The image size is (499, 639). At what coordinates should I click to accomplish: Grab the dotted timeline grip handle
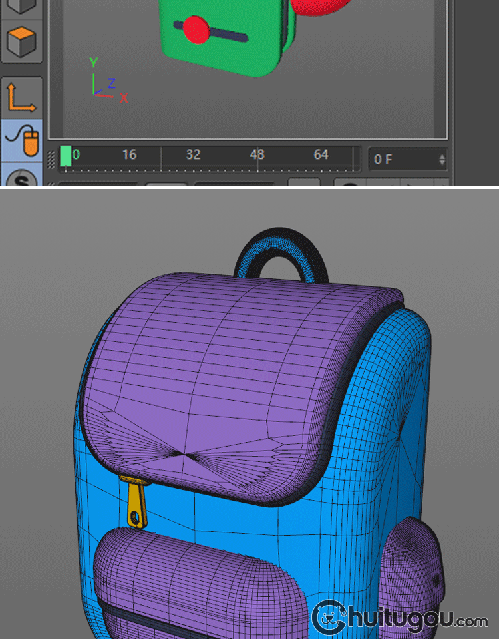[51, 160]
